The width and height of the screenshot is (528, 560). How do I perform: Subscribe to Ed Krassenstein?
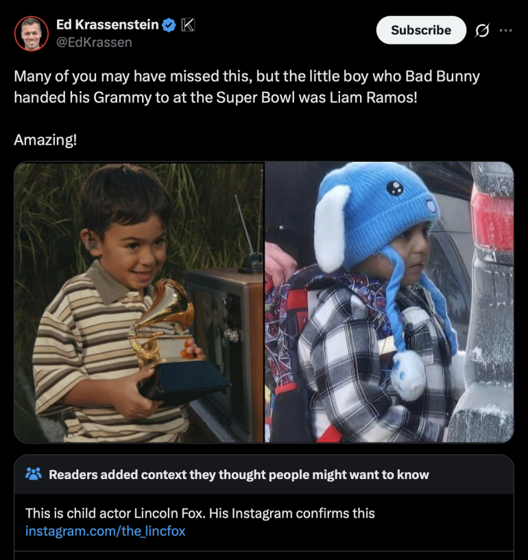(x=421, y=30)
